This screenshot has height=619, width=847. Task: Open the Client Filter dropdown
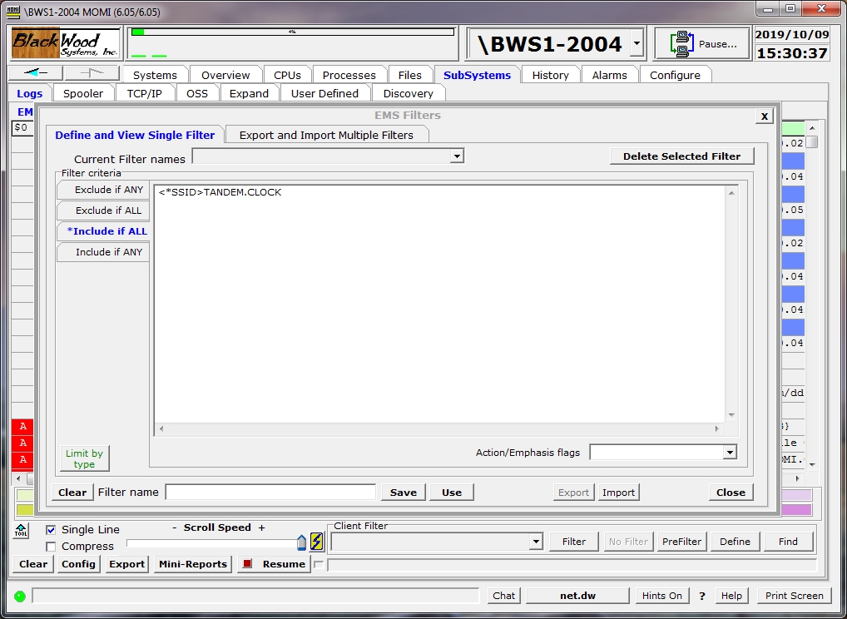[536, 542]
